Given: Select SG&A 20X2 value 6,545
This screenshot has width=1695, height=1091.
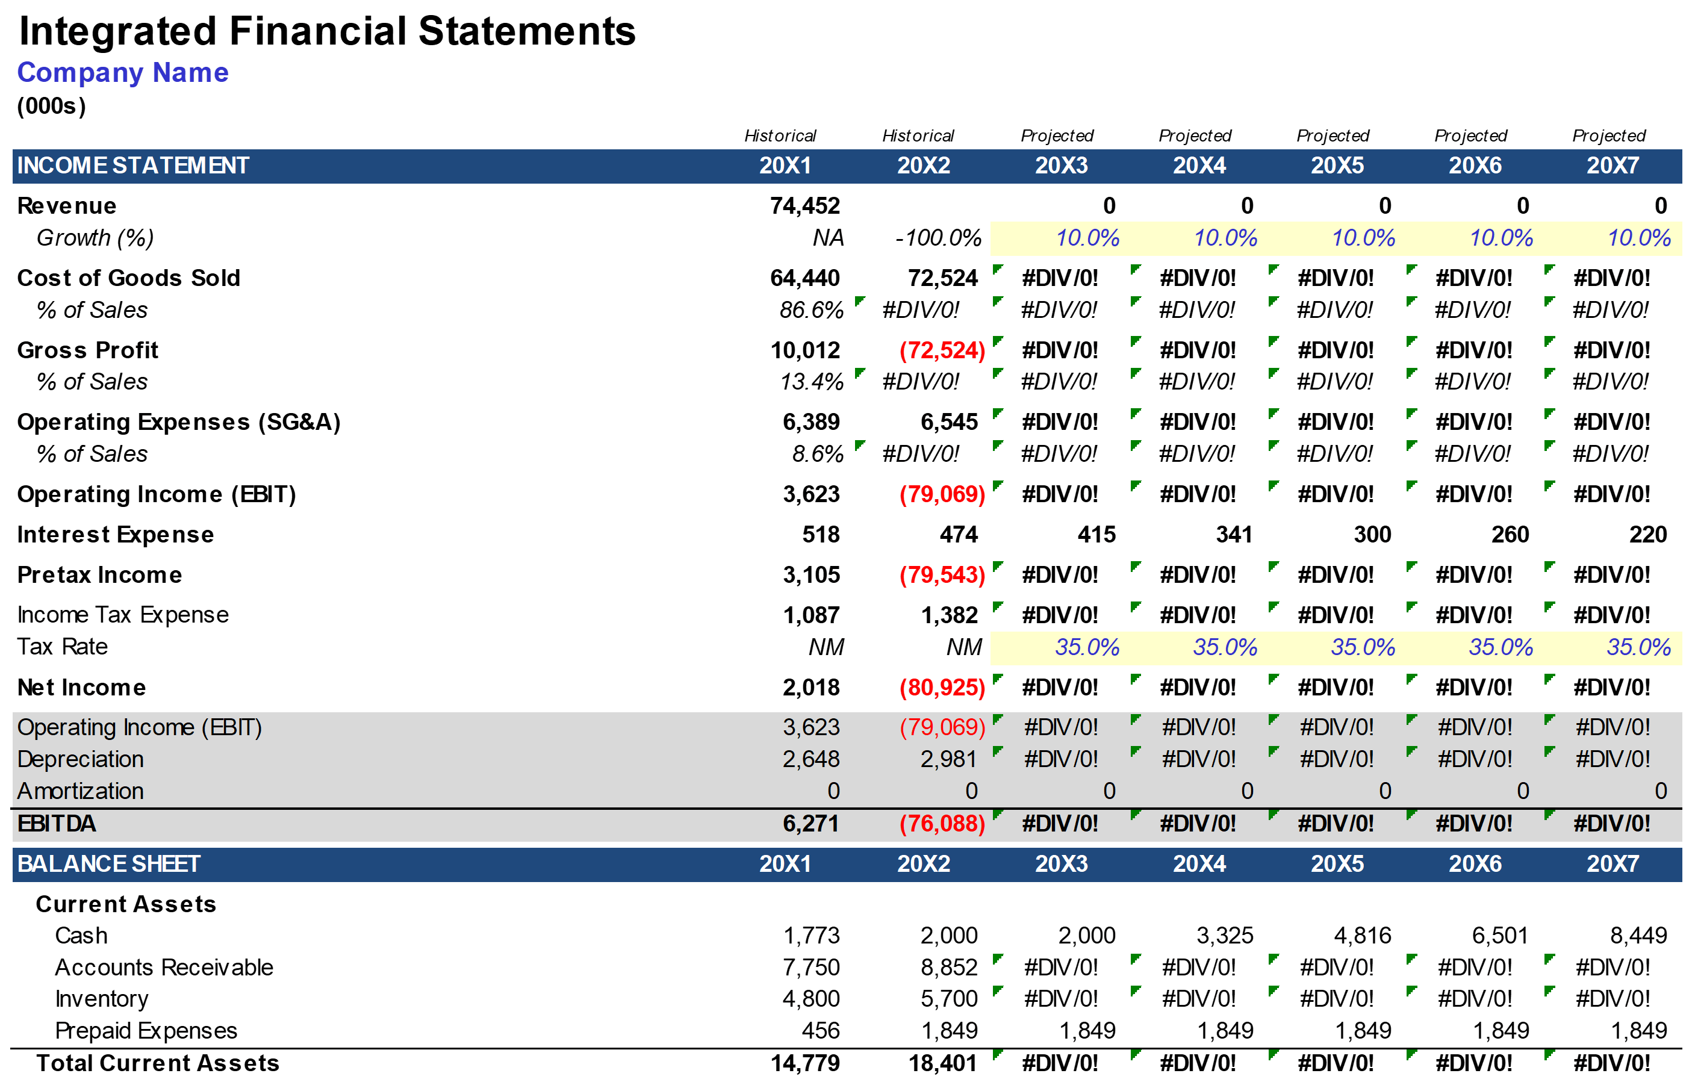Looking at the screenshot, I should (x=949, y=423).
